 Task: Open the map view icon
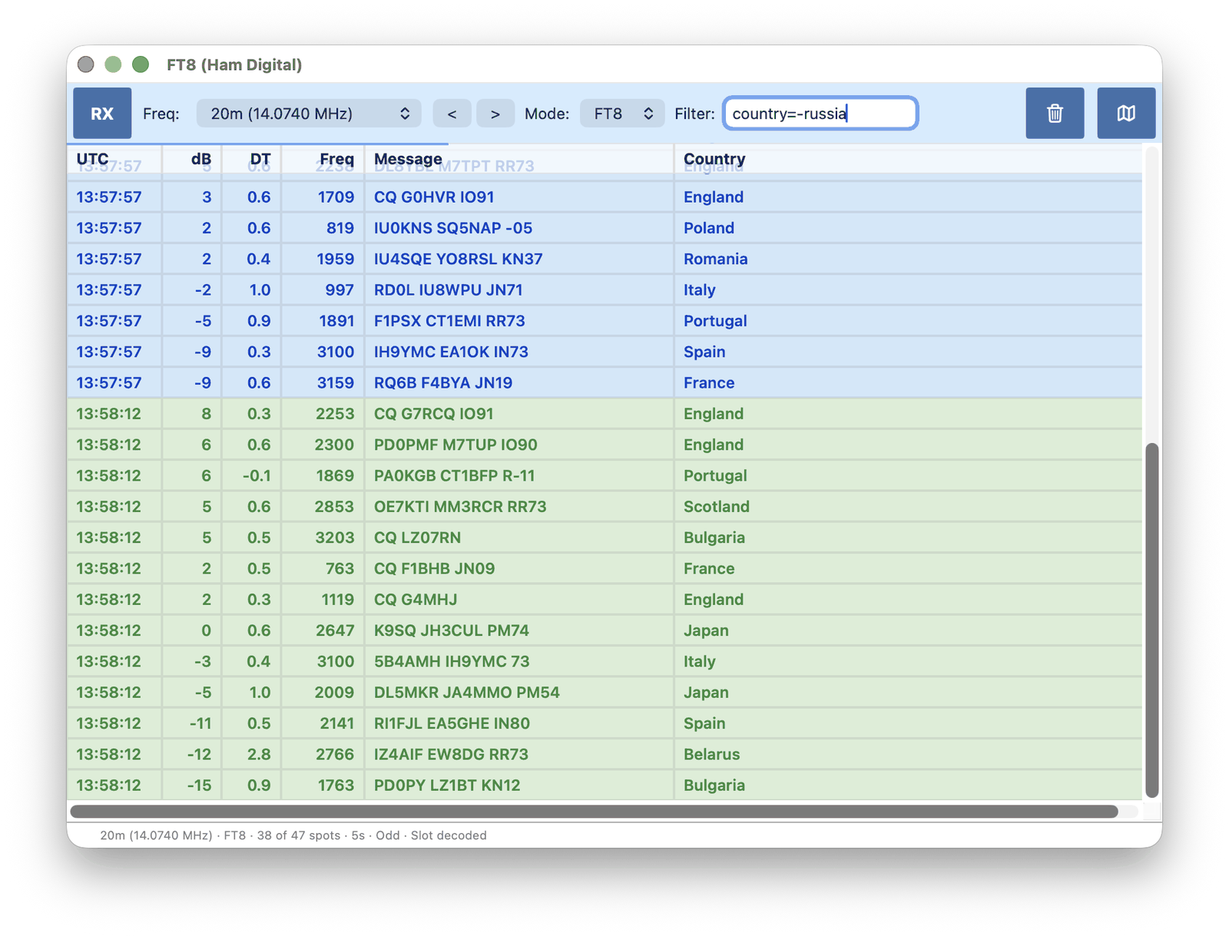tap(1126, 113)
